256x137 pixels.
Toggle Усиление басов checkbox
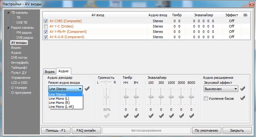206,99
